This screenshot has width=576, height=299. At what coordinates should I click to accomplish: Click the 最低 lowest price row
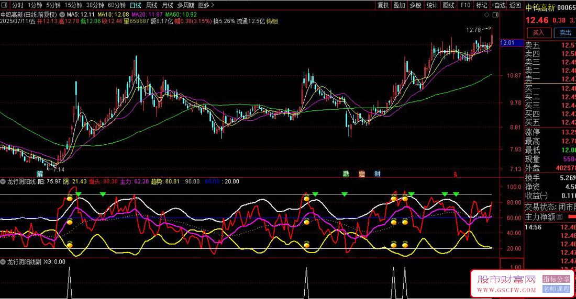pos(550,150)
